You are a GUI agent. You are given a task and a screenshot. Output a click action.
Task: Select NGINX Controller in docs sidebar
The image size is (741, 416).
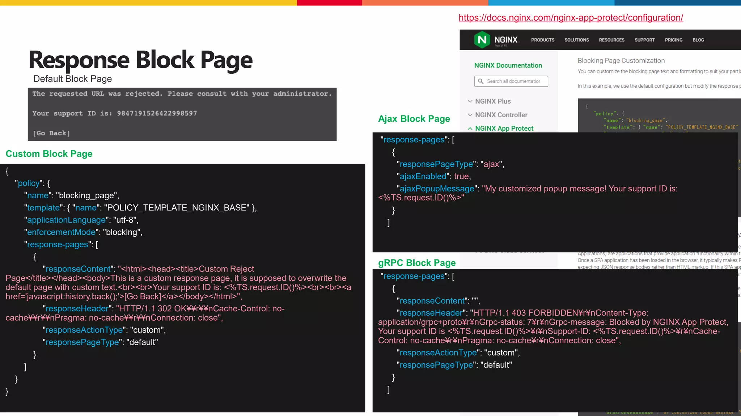501,115
